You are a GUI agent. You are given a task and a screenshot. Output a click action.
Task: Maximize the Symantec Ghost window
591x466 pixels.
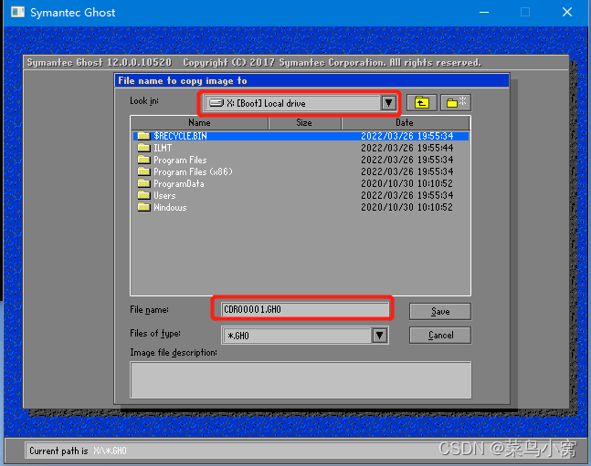pyautogui.click(x=525, y=12)
